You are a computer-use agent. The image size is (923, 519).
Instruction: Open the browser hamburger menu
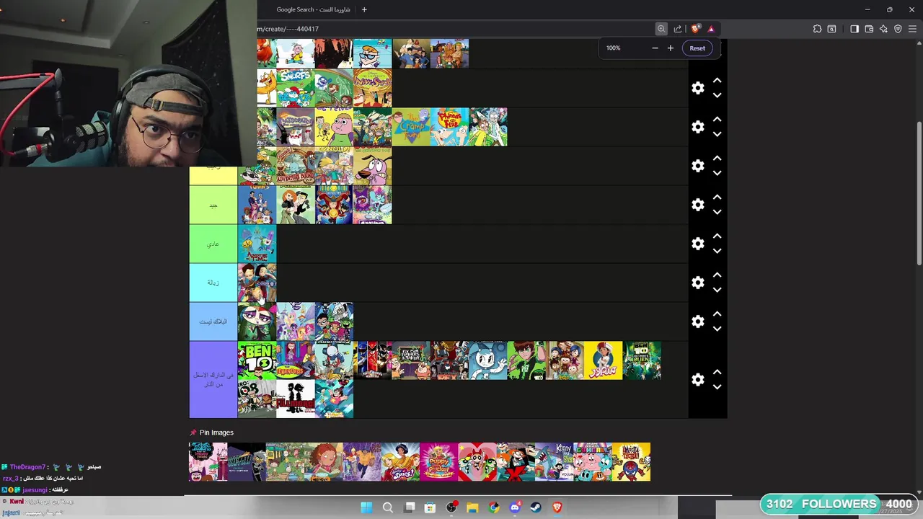click(x=913, y=29)
